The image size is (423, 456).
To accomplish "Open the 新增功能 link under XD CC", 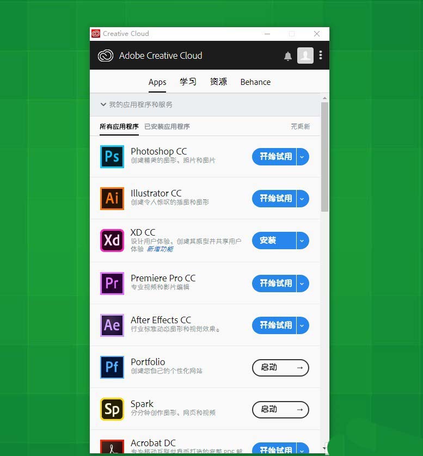I will click(x=160, y=249).
